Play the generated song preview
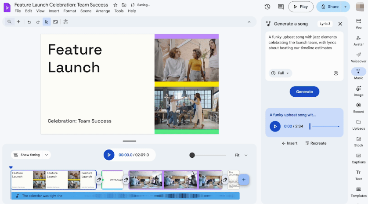This screenshot has height=204, width=368. [x=275, y=127]
